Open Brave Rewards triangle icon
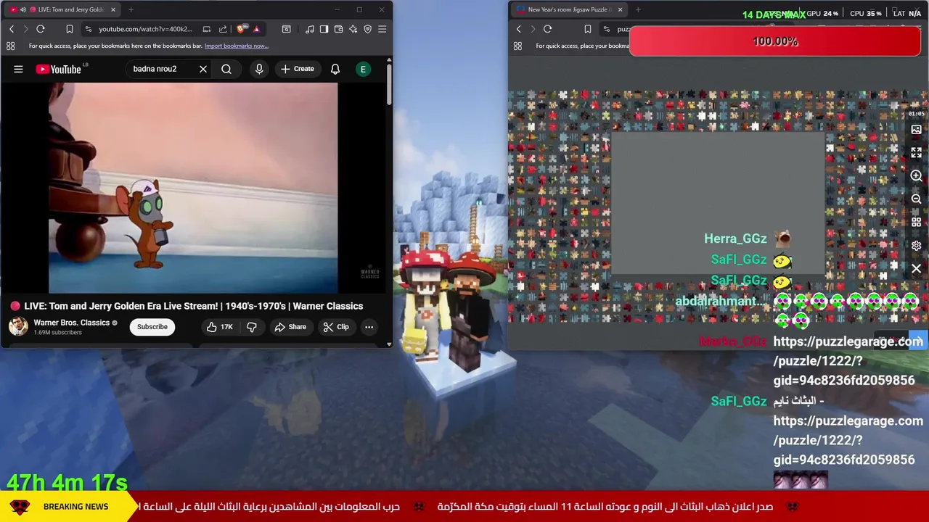This screenshot has height=522, width=929. (256, 29)
